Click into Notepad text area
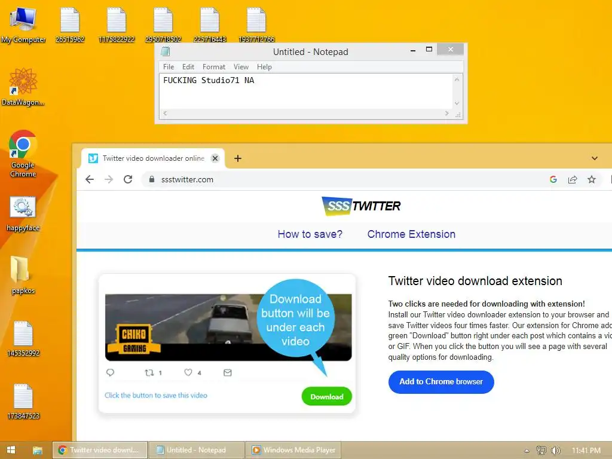 pos(307,91)
